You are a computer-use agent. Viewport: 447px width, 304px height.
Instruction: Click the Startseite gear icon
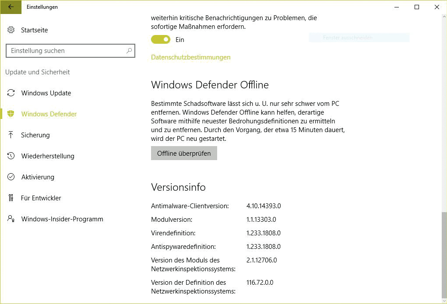pyautogui.click(x=11, y=30)
